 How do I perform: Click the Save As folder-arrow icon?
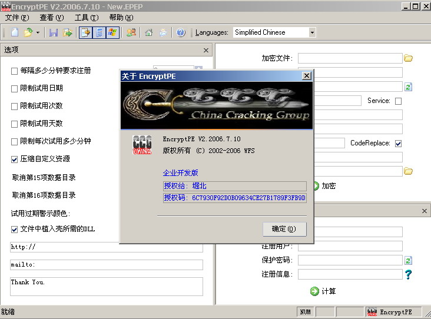(67, 32)
